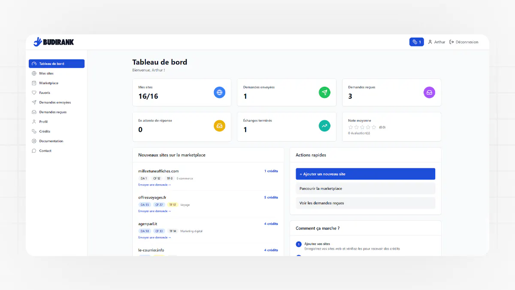Send a request to milleetuneaffiches.com

(x=154, y=185)
